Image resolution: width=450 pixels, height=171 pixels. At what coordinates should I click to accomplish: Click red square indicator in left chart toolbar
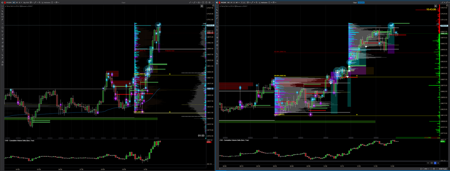(x=5, y=2)
